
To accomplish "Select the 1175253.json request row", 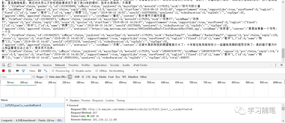I will pyautogui.click(x=32, y=105).
